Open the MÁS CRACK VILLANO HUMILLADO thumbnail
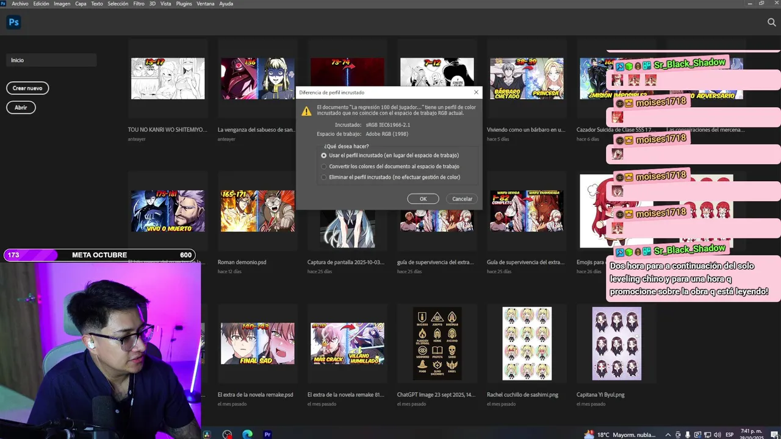Viewport: 781px width, 439px height. pos(347,343)
